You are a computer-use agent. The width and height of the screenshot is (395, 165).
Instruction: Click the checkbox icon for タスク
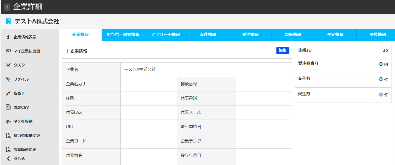pos(8,65)
